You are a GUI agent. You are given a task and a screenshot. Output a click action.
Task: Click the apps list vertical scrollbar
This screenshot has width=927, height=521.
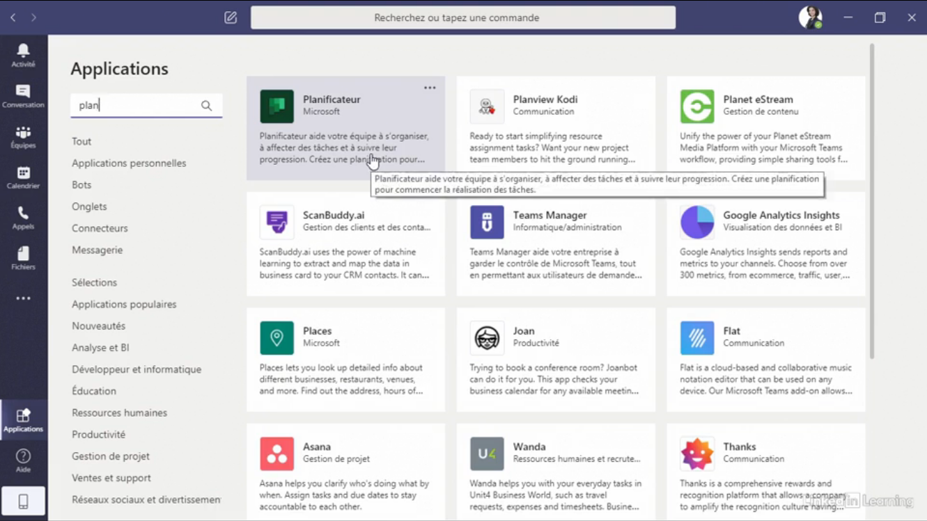coord(872,202)
